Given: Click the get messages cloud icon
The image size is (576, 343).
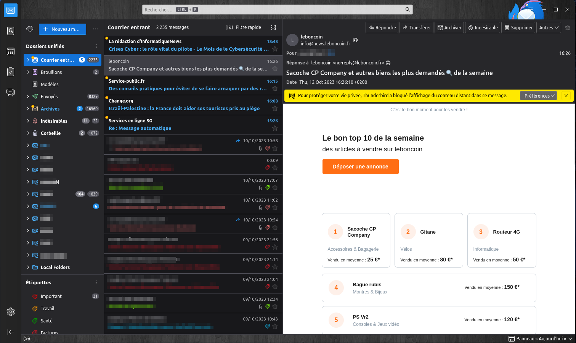Looking at the screenshot, I should 30,29.
